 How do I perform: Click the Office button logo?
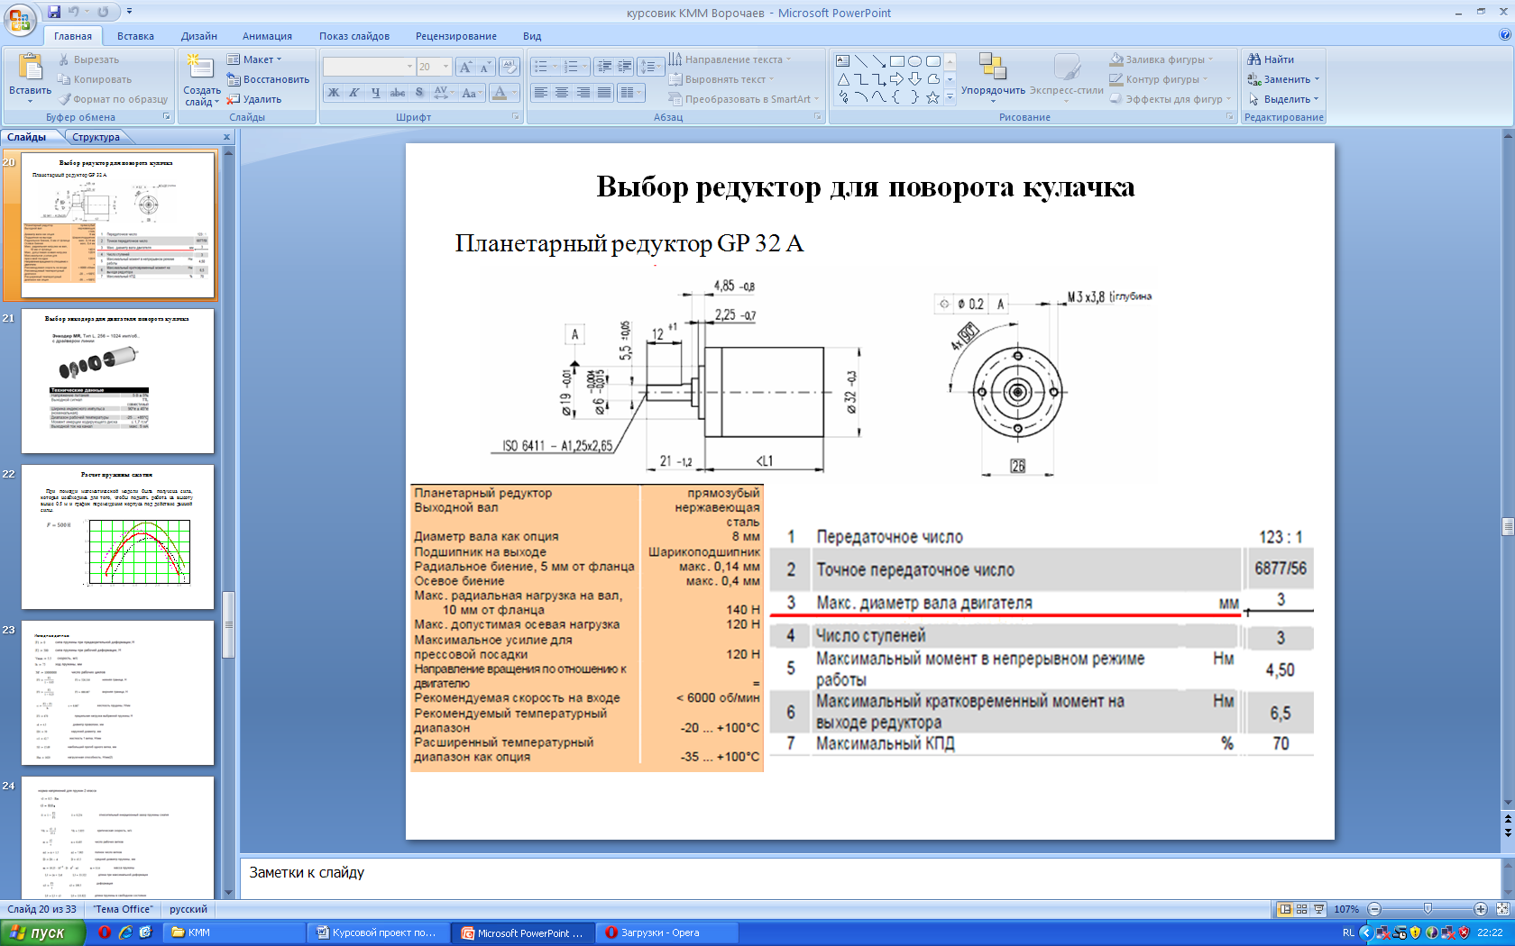pyautogui.click(x=20, y=18)
